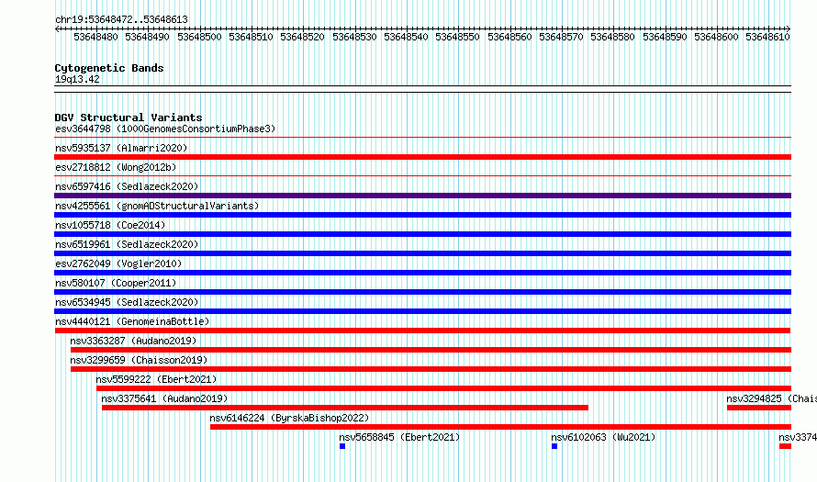Open the nsv4440121 (GenomeinaBottle) label

point(132,321)
